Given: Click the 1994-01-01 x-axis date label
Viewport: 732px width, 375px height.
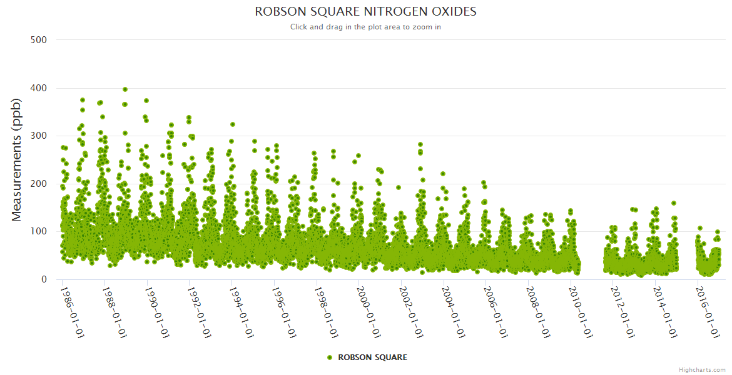Looking at the screenshot, I should (241, 312).
